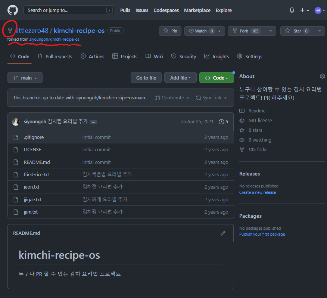Open the jjim.txt file

click(31, 212)
